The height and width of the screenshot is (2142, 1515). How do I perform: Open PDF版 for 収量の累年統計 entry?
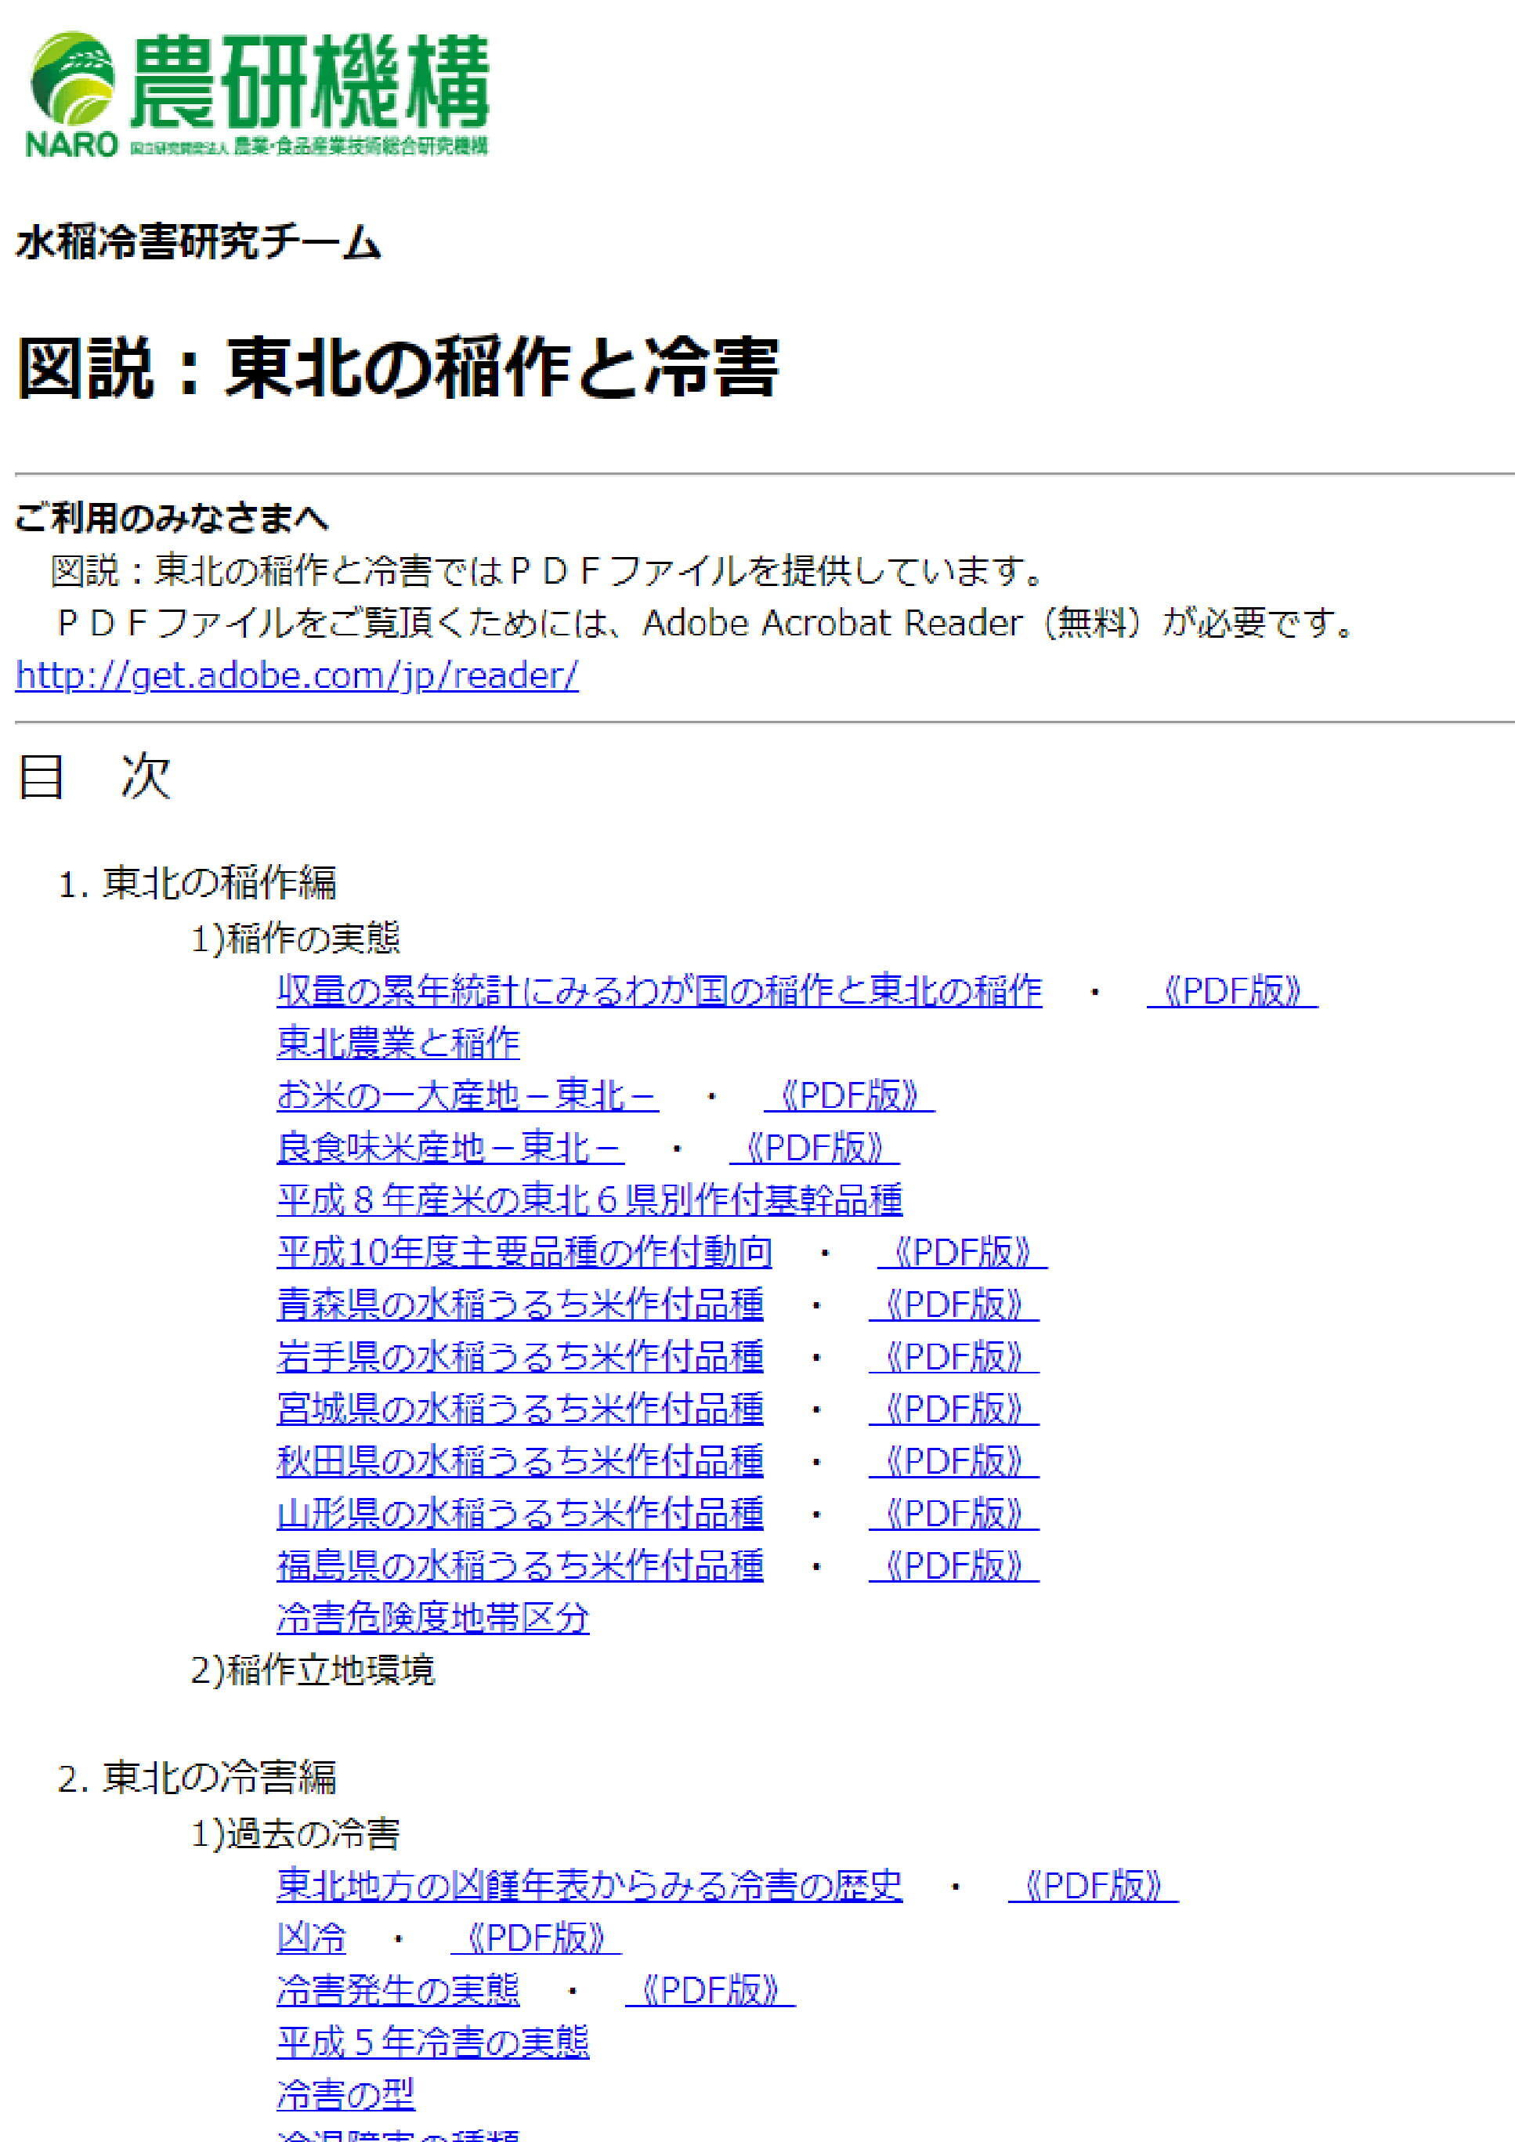pos(1231,991)
